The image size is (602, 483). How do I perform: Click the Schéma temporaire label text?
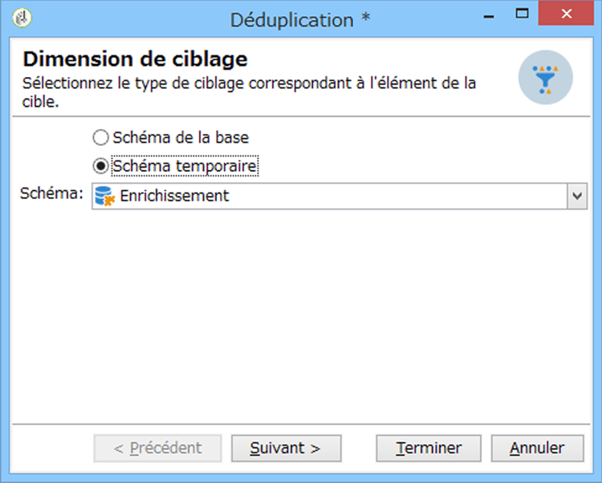[x=185, y=166]
